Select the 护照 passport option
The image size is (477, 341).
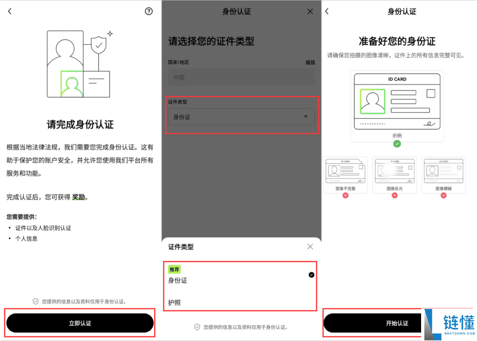(175, 302)
